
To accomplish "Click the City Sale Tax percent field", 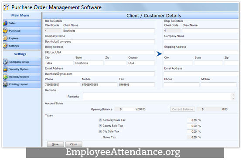I will click(192, 131).
